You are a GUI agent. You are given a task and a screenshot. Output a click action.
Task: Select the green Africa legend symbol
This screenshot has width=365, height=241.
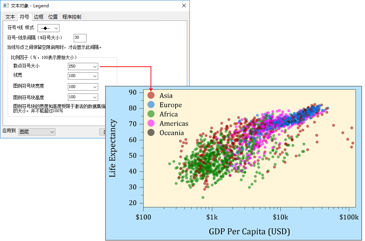[x=151, y=114]
